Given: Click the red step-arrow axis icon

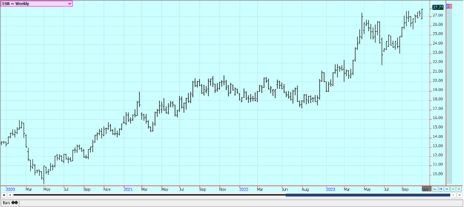Looking at the screenshot, I should [435, 189].
